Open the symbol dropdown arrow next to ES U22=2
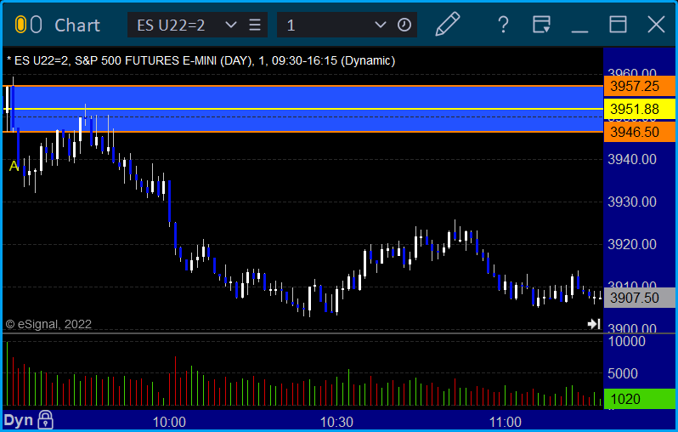This screenshot has height=432, width=678. tap(231, 25)
